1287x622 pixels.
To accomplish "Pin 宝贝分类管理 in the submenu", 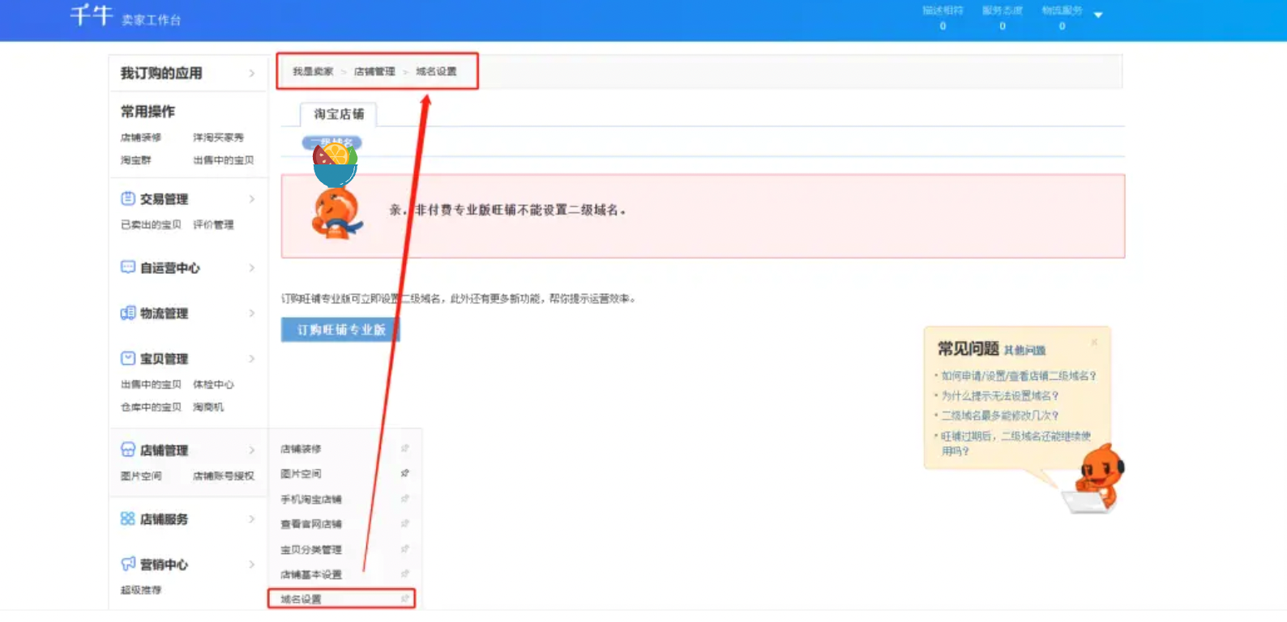I will (x=404, y=548).
